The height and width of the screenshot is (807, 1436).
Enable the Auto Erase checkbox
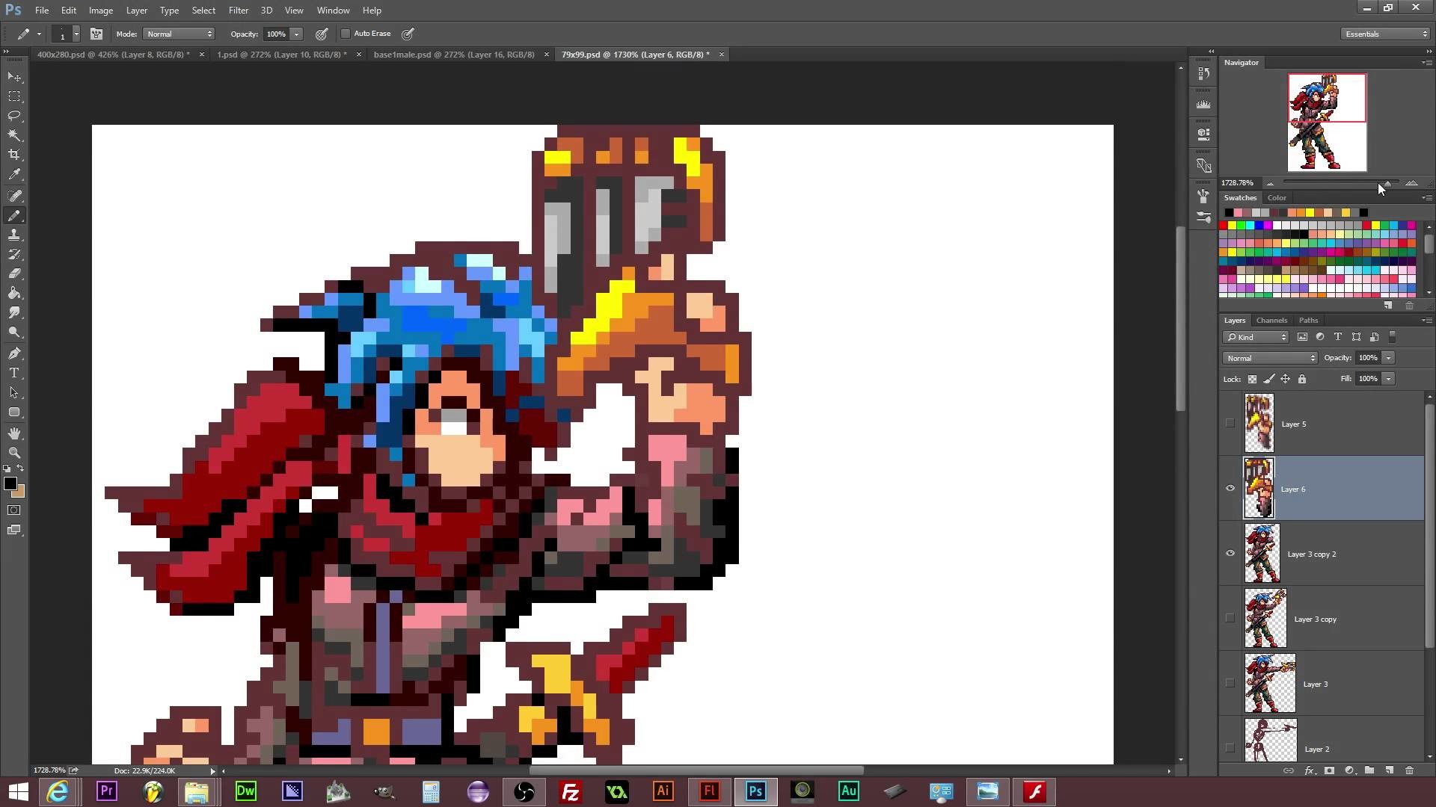pyautogui.click(x=346, y=34)
